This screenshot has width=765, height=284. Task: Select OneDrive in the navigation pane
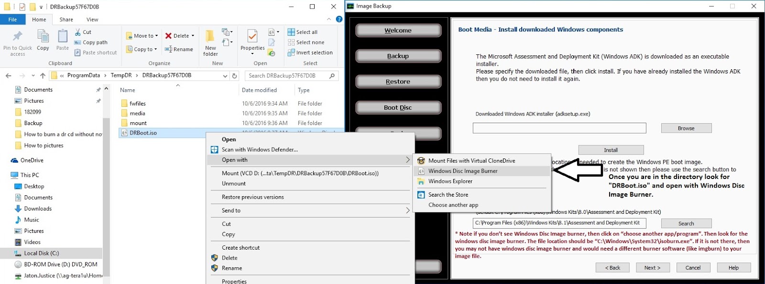pos(32,160)
